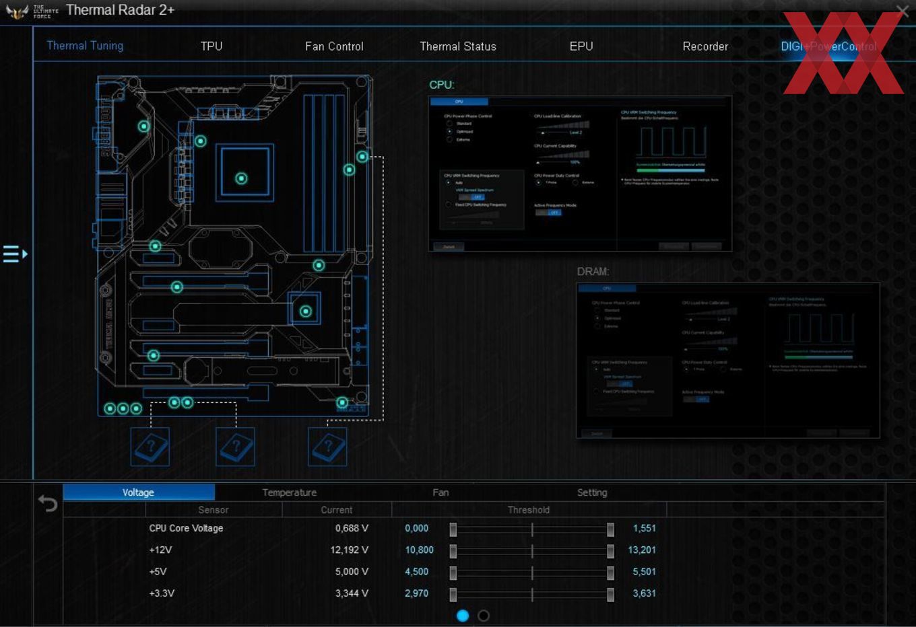Viewport: 916px width, 627px height.
Task: Click the +3.3V upper threshold slider handle
Action: pos(611,594)
